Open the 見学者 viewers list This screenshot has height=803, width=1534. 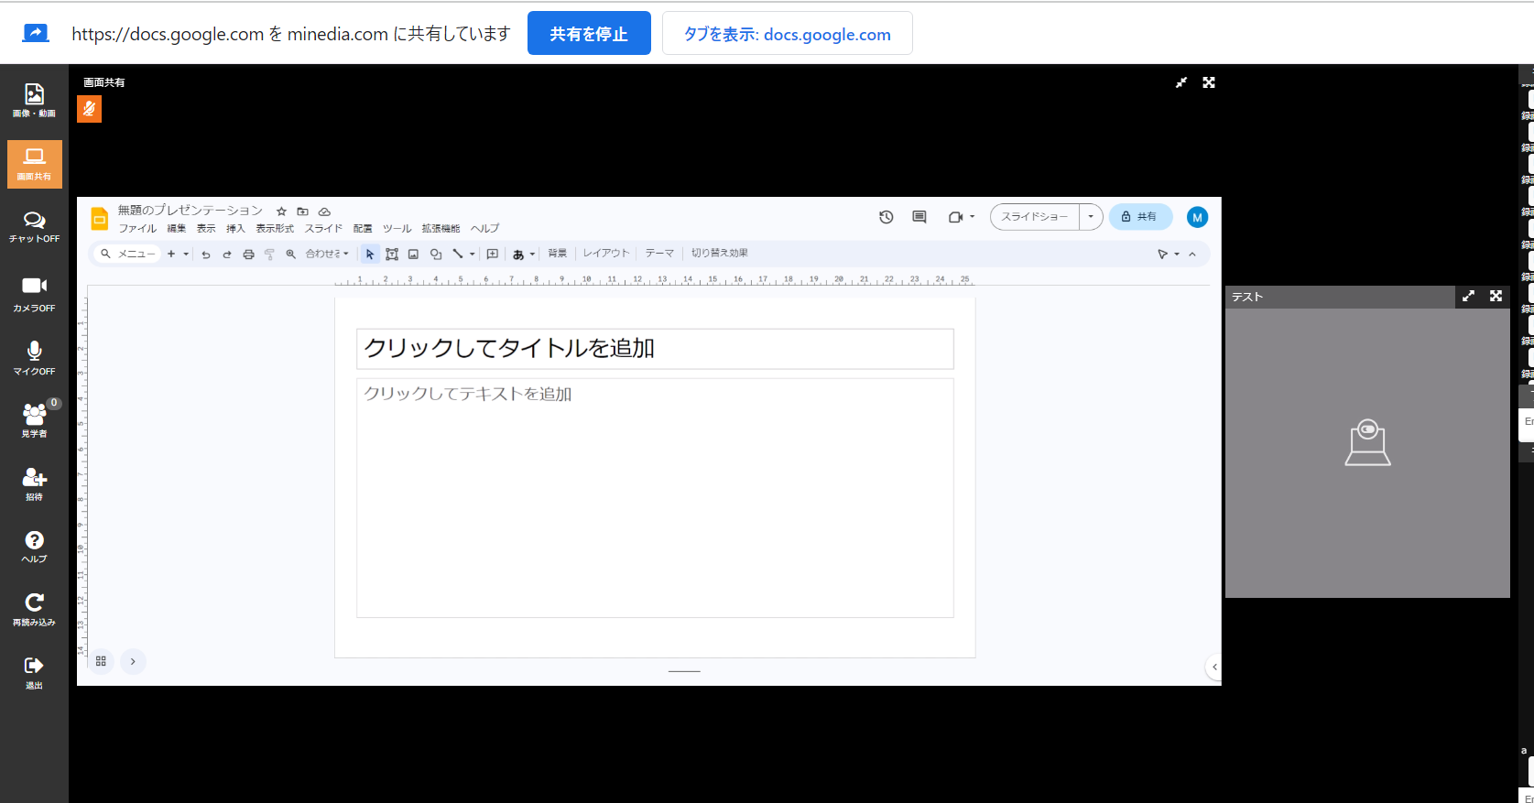(x=34, y=419)
